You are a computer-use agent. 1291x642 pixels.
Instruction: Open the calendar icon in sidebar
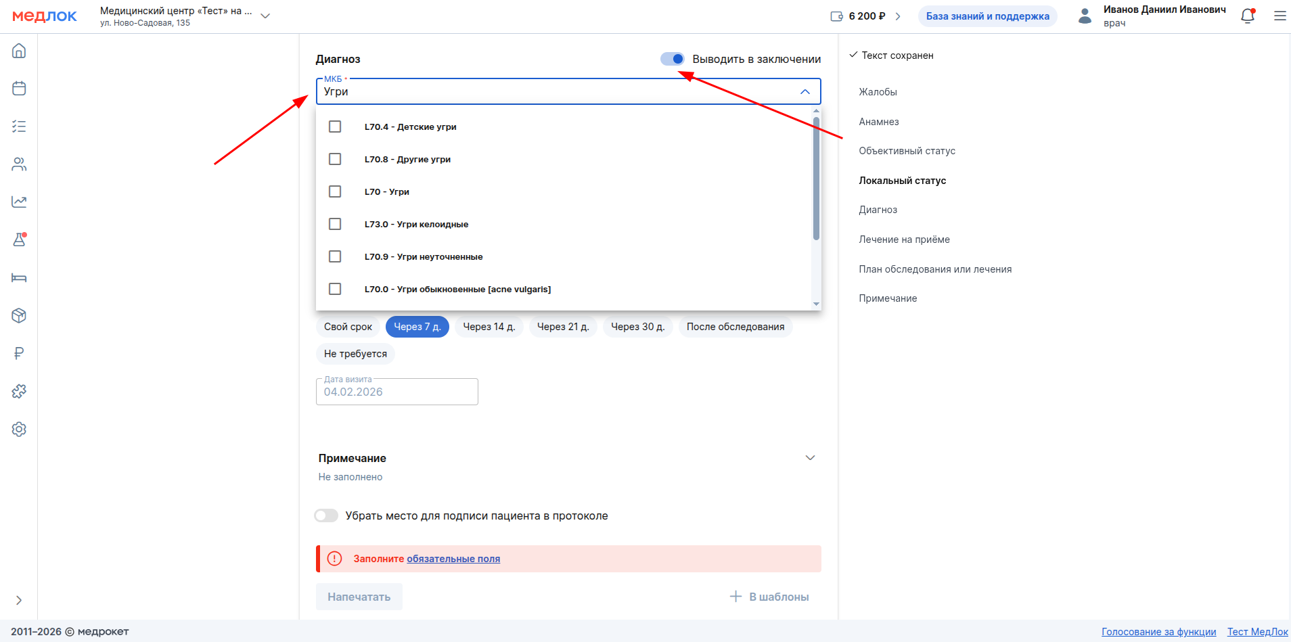pyautogui.click(x=19, y=89)
